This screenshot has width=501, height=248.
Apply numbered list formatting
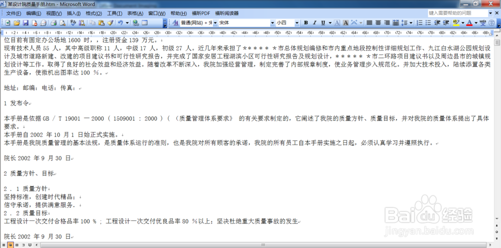[x=420, y=22]
